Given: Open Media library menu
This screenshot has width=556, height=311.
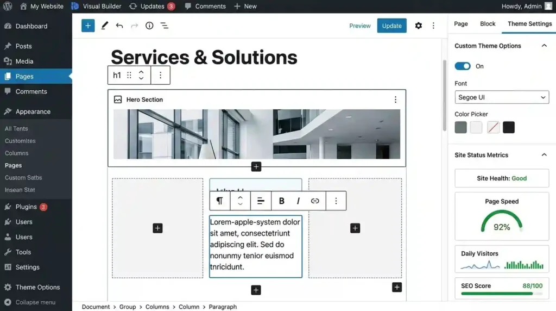Looking at the screenshot, I should [36, 61].
